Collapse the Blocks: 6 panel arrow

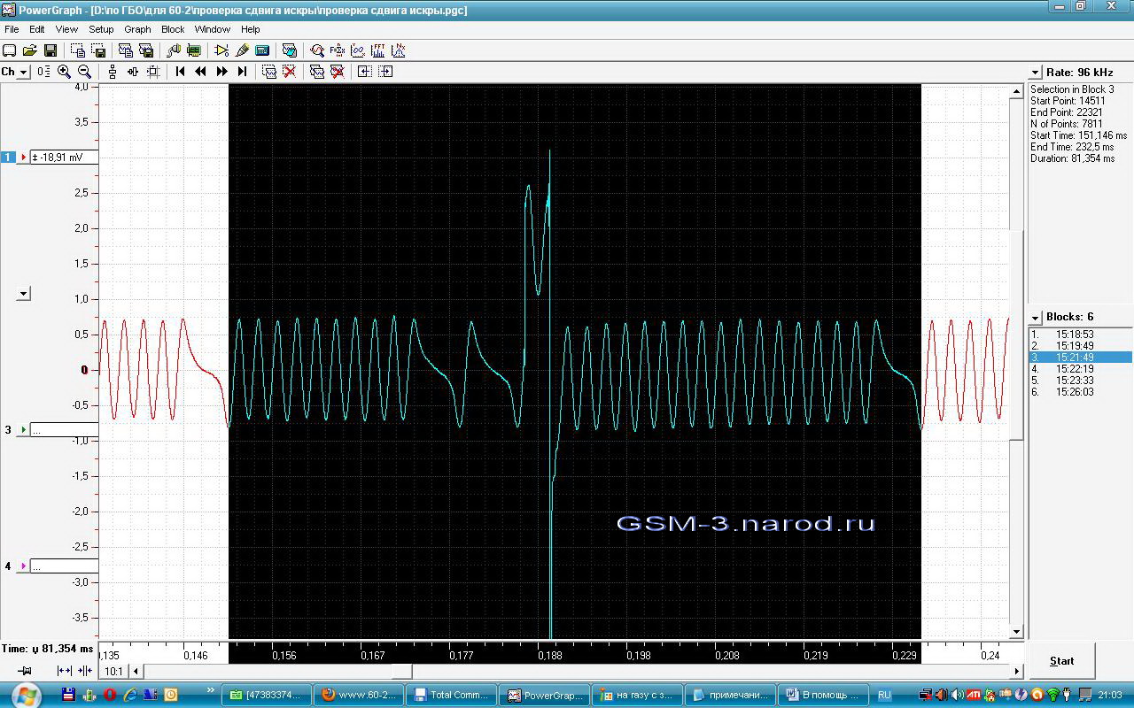pyautogui.click(x=1036, y=317)
